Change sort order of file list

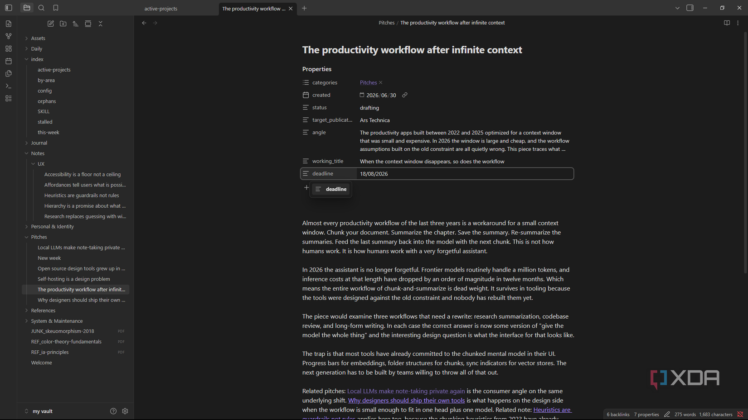[x=75, y=24]
